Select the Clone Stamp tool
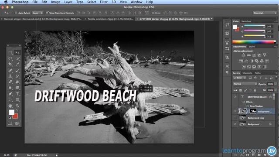Viewport: 279px width, 157px height. click(10, 76)
